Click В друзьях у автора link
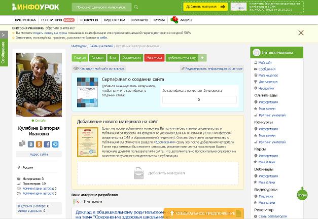318x219 pixels. click(32, 206)
